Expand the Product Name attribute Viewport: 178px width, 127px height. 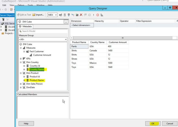coord(24,80)
